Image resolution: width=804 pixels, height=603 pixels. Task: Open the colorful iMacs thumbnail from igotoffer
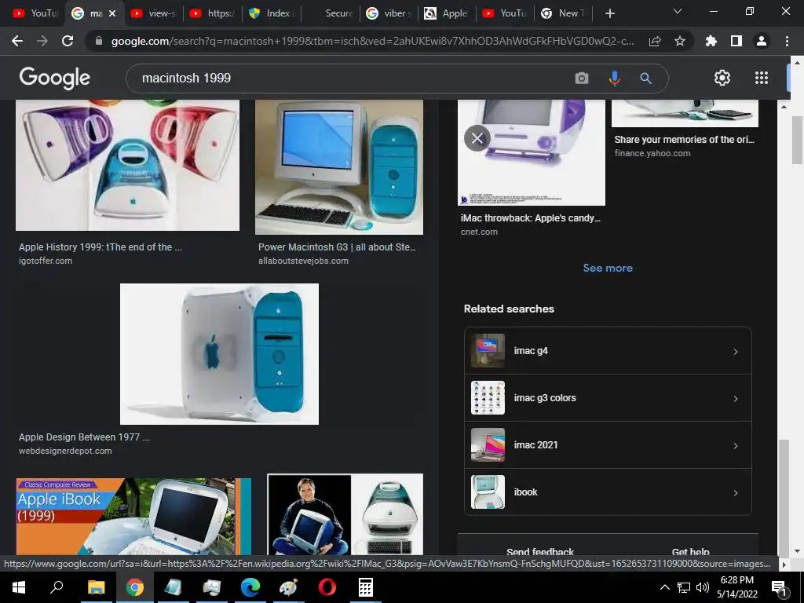click(128, 165)
